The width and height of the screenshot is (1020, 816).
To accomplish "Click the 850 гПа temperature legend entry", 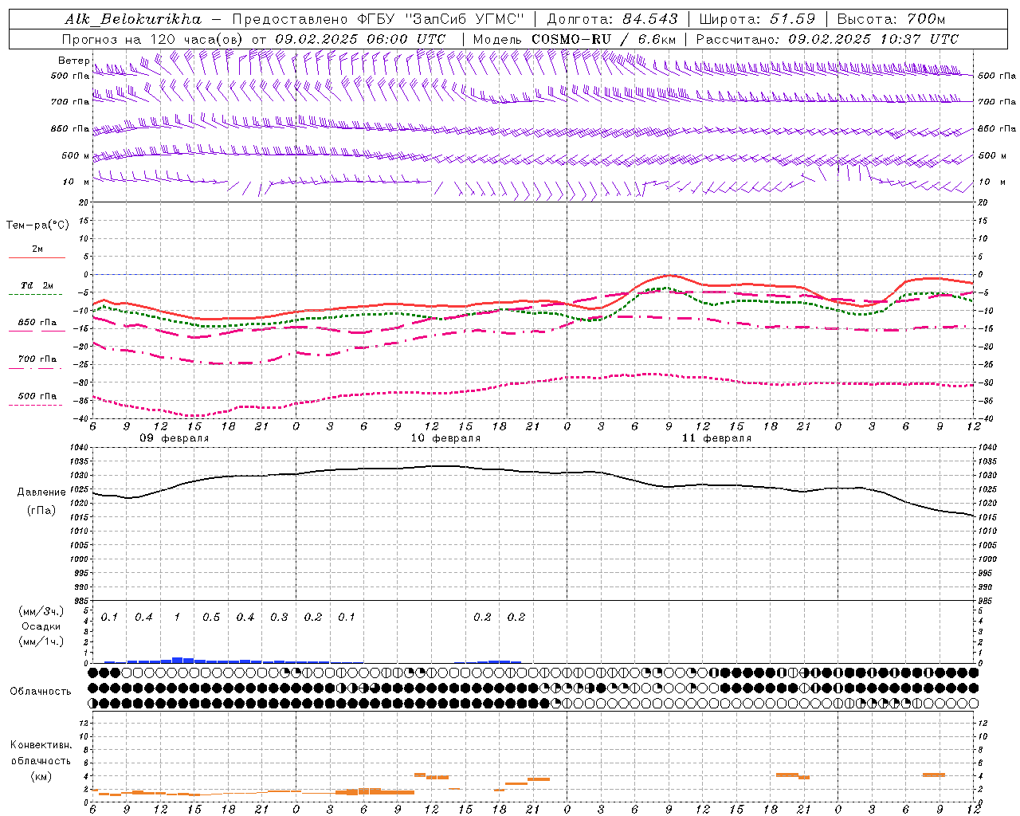I will (x=37, y=323).
